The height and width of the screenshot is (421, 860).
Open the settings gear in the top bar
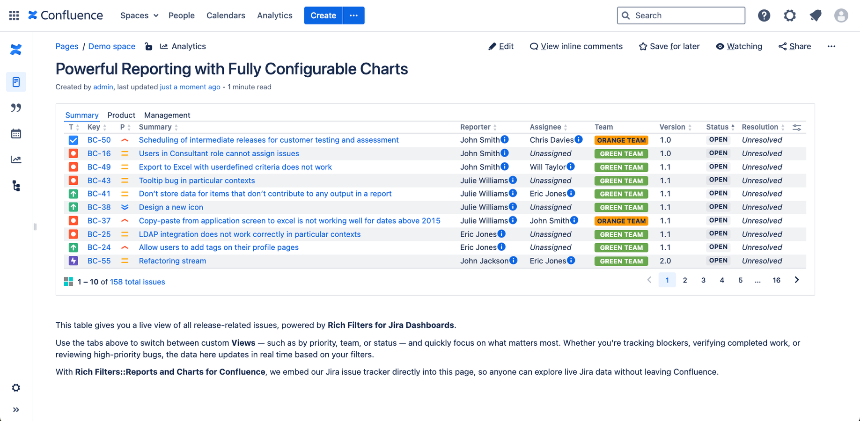790,15
